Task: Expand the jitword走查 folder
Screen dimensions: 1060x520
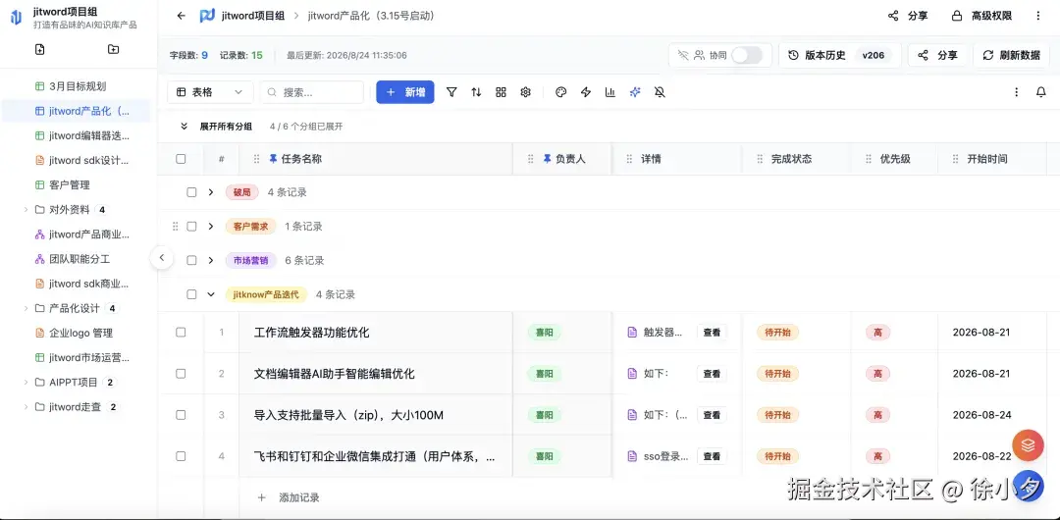Action: click(x=26, y=407)
